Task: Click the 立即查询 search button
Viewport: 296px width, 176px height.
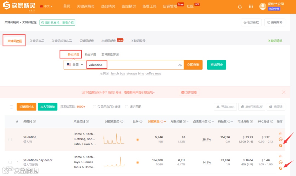Action: [x=193, y=65]
